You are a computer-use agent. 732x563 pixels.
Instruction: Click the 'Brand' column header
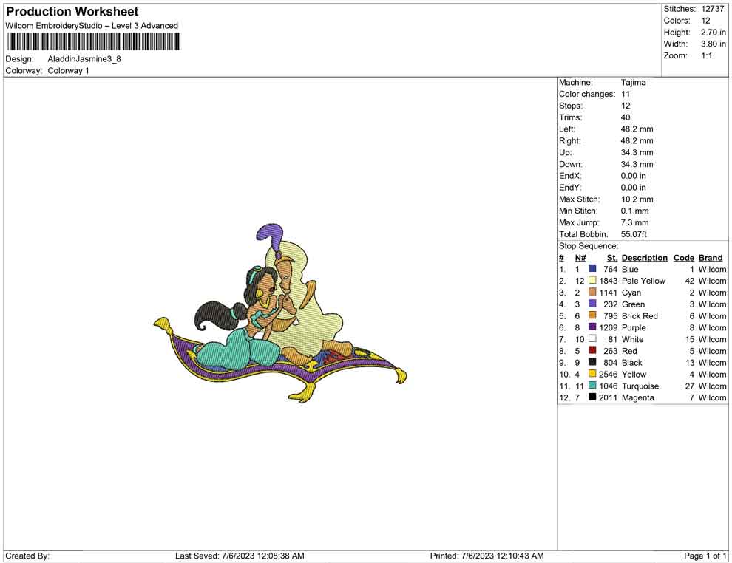[x=711, y=258]
